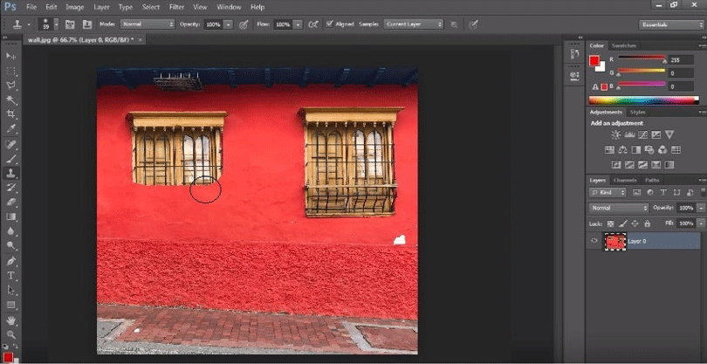The height and width of the screenshot is (364, 707).
Task: Toggle lock all padlock icon
Action: (x=648, y=223)
